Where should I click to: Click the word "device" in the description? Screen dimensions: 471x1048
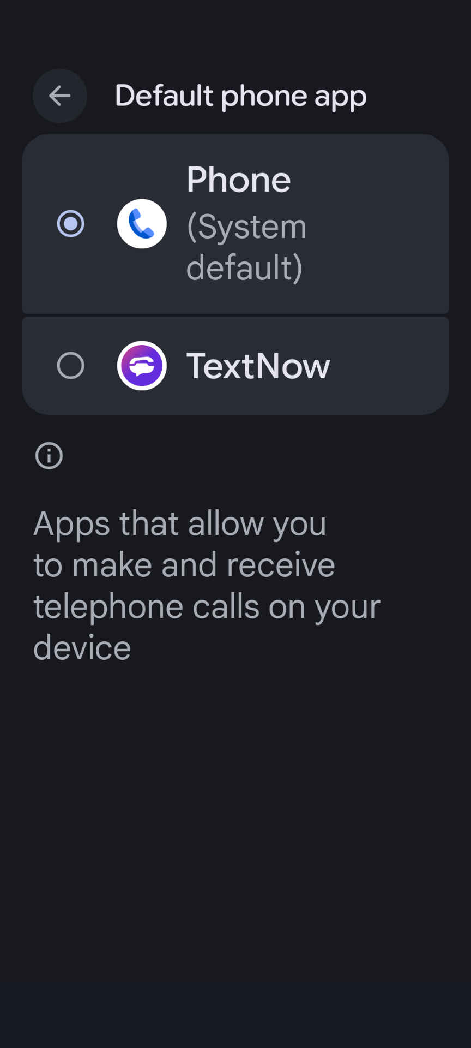[x=82, y=648]
